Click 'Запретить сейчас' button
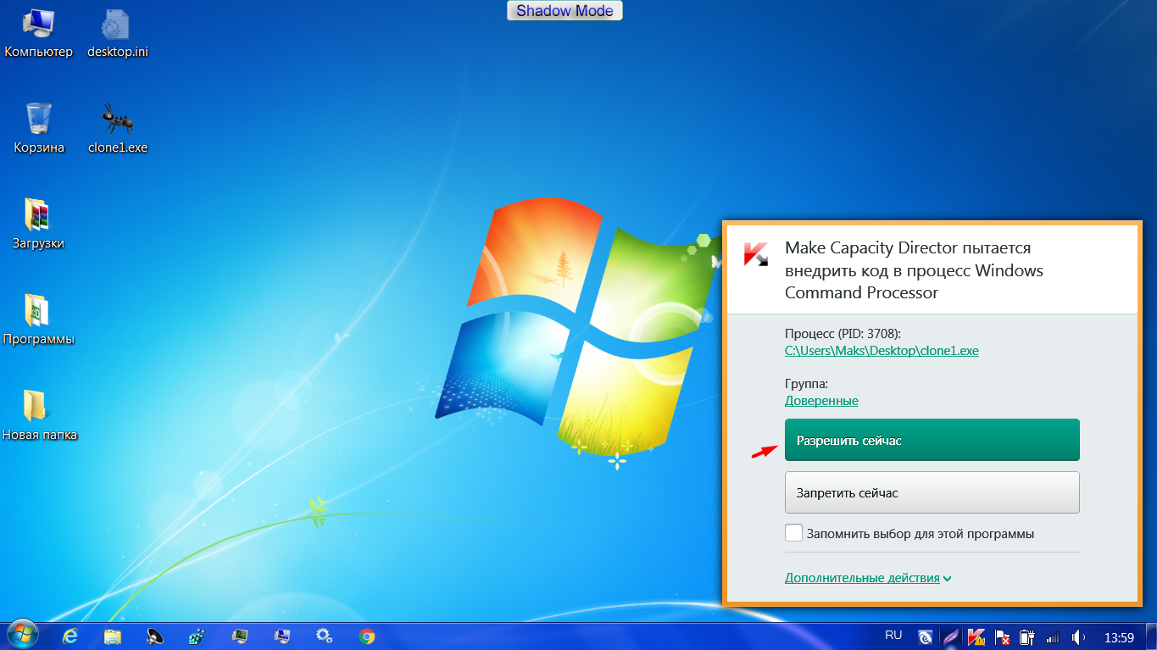The image size is (1157, 650). (932, 492)
